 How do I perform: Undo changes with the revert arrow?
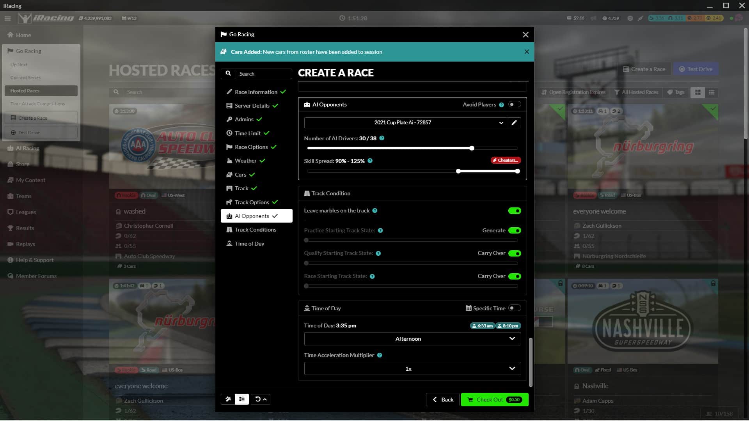257,399
